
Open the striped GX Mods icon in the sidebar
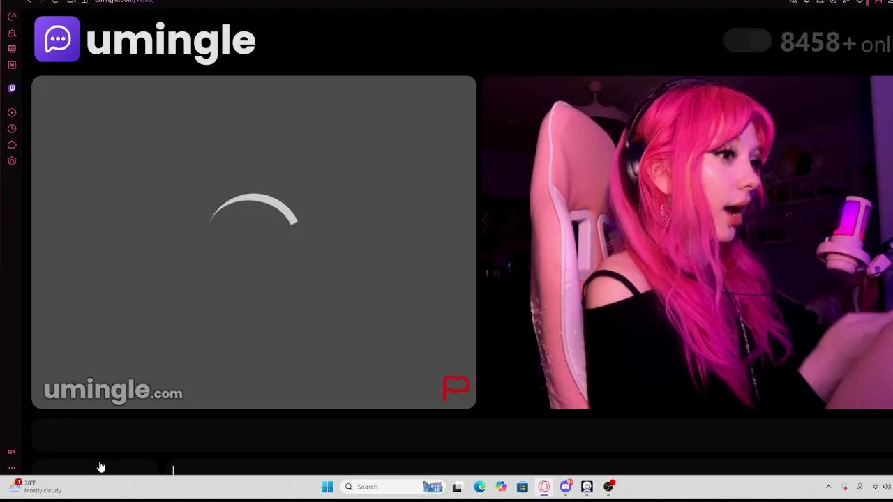[x=12, y=49]
